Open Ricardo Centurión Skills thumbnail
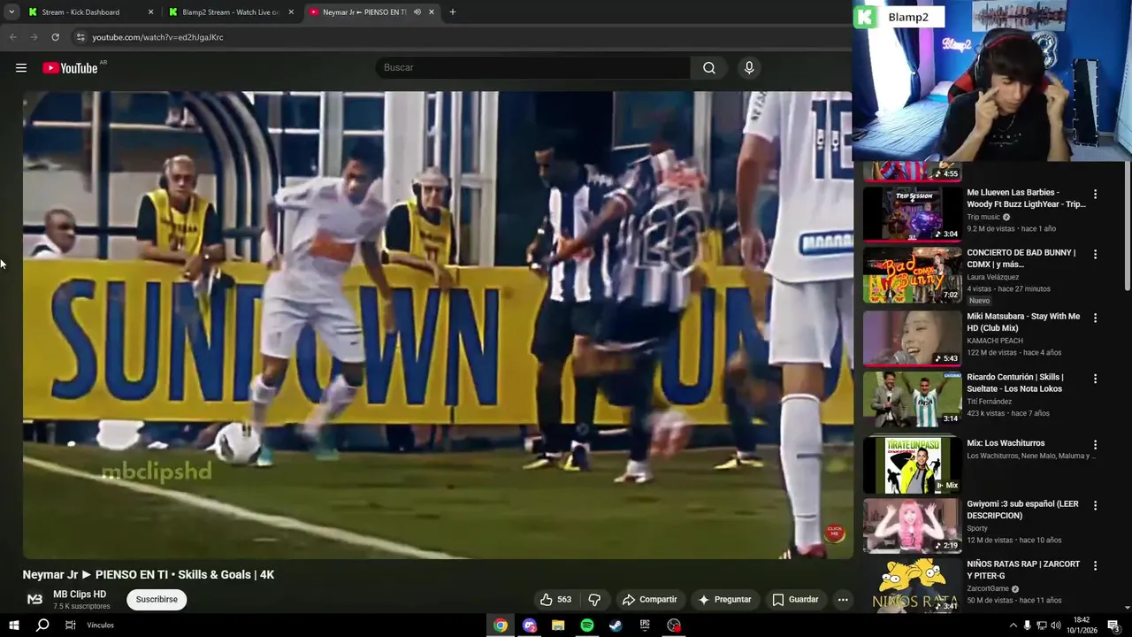1132x637 pixels. tap(912, 398)
